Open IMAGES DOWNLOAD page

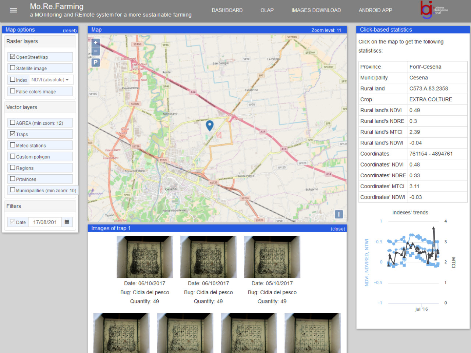tap(316, 10)
